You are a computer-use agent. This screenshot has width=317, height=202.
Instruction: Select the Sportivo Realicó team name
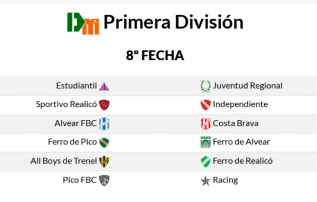click(66, 104)
